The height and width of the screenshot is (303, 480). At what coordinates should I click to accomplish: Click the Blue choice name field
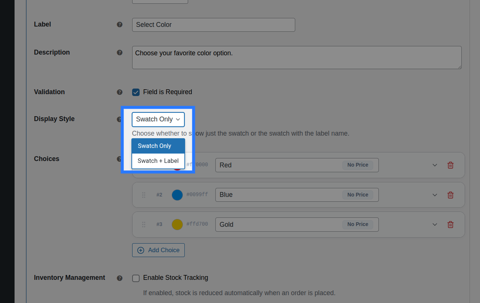(297, 195)
